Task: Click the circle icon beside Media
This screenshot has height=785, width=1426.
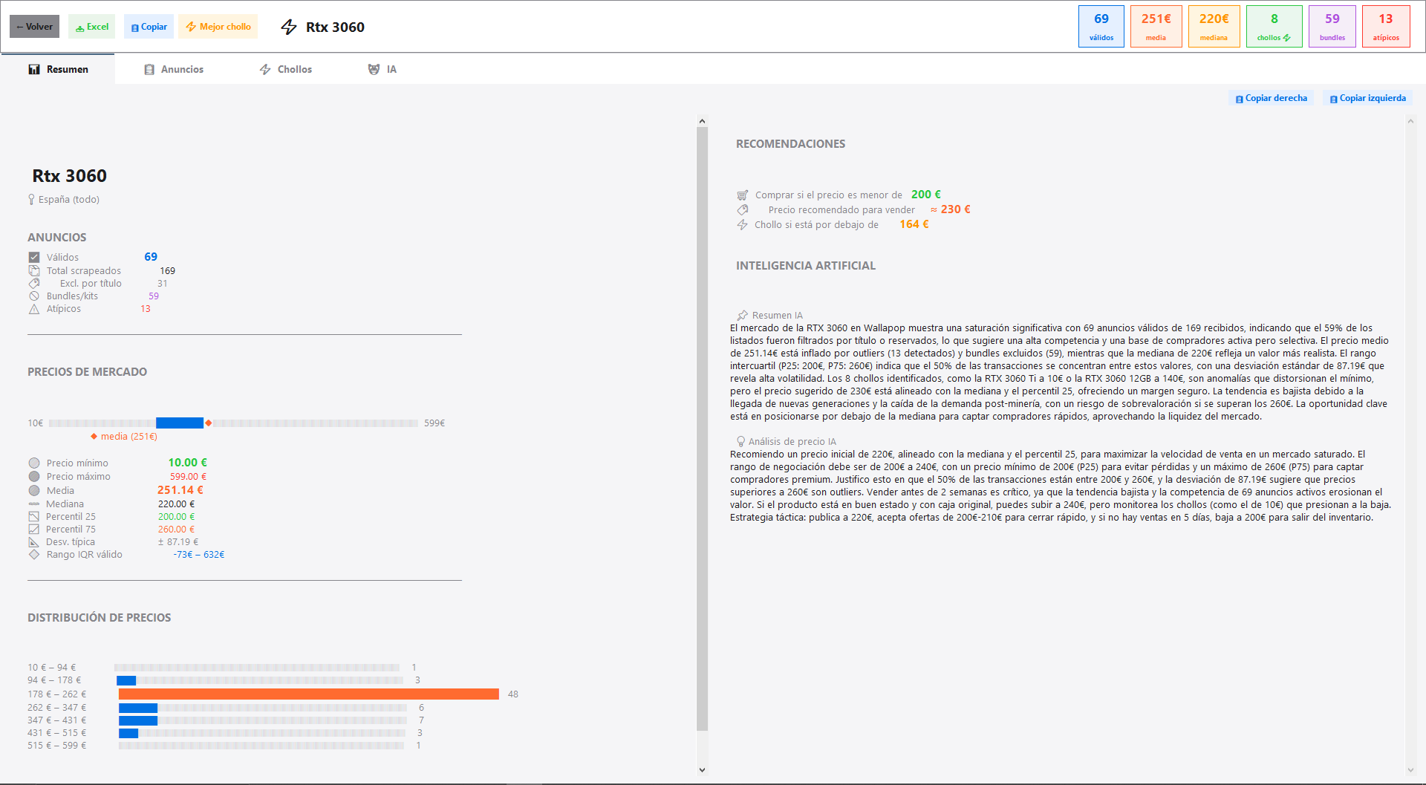Action: point(34,490)
